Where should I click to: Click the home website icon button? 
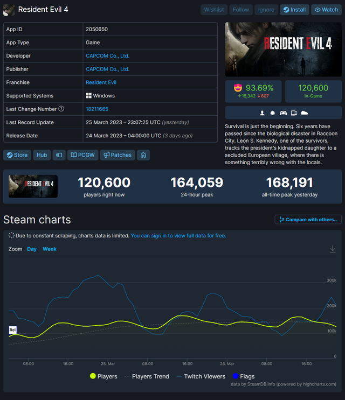[143, 155]
